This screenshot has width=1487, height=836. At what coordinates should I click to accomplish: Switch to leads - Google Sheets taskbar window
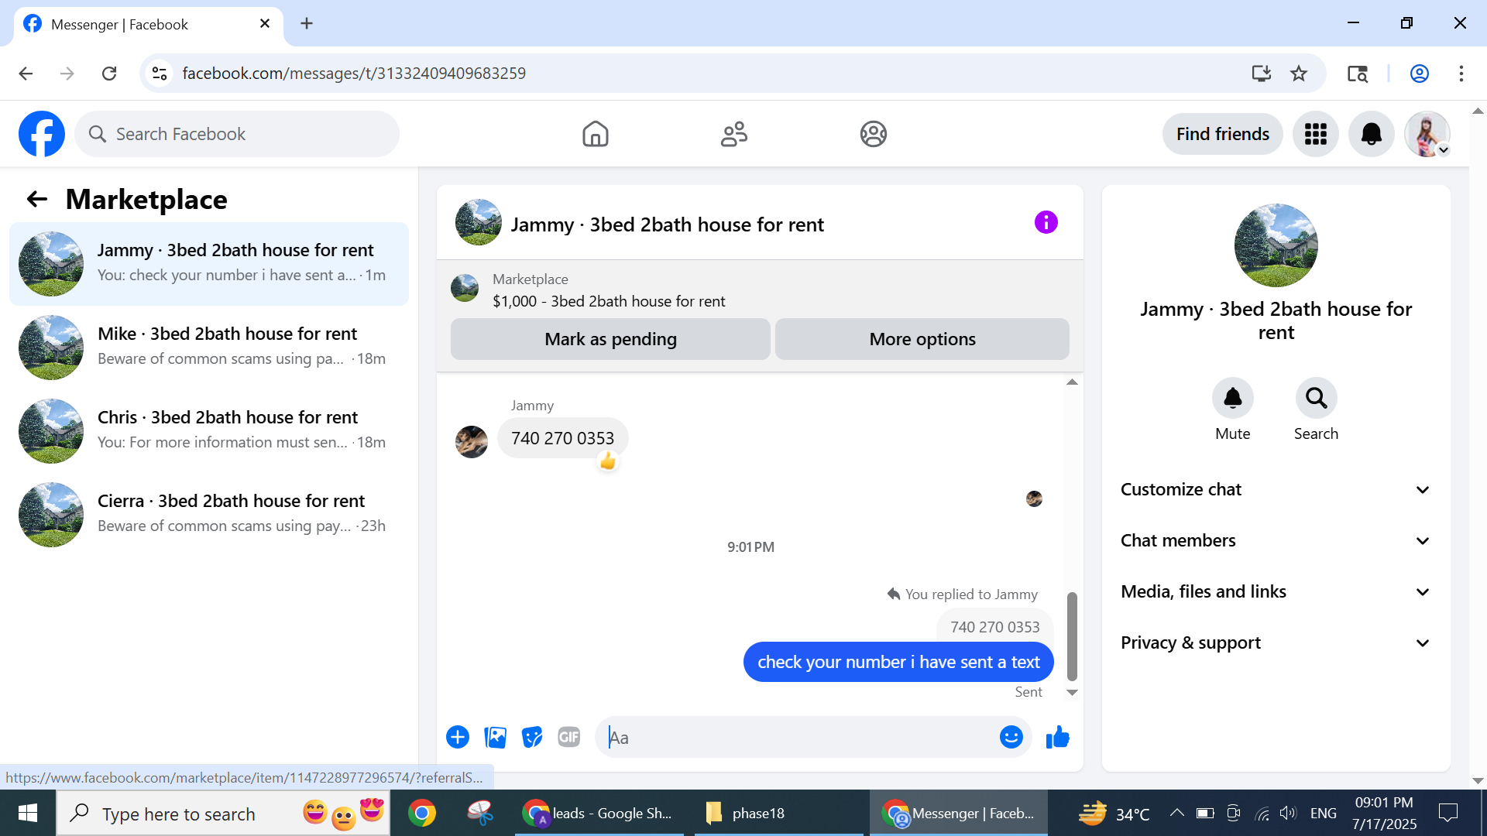coord(599,813)
